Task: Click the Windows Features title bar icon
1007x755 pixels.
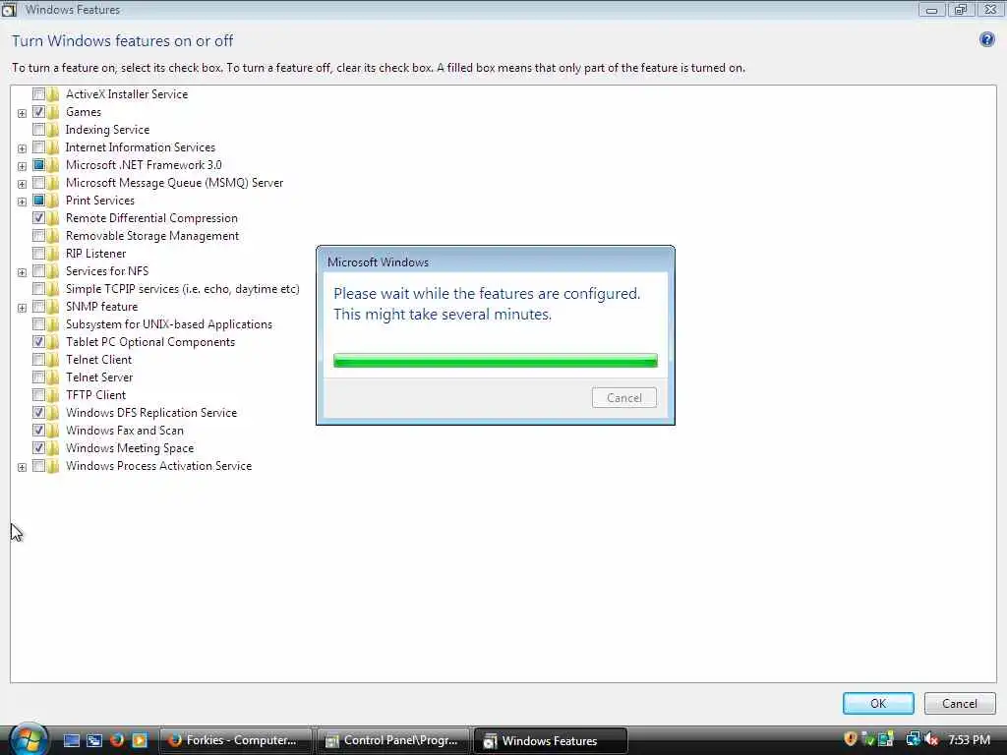Action: tap(8, 10)
